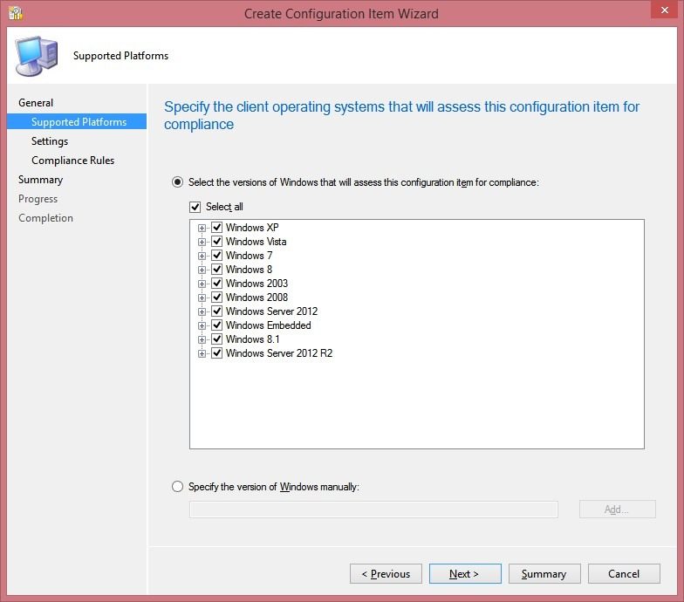684x602 pixels.
Task: Select the Windows 2008 label in the tree
Action: pos(256,297)
